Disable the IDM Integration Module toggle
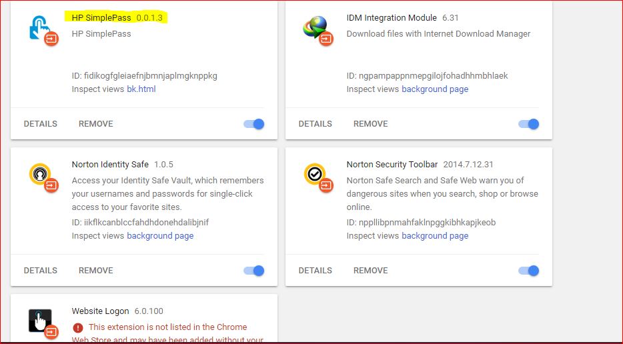This screenshot has width=623, height=344. [x=529, y=124]
